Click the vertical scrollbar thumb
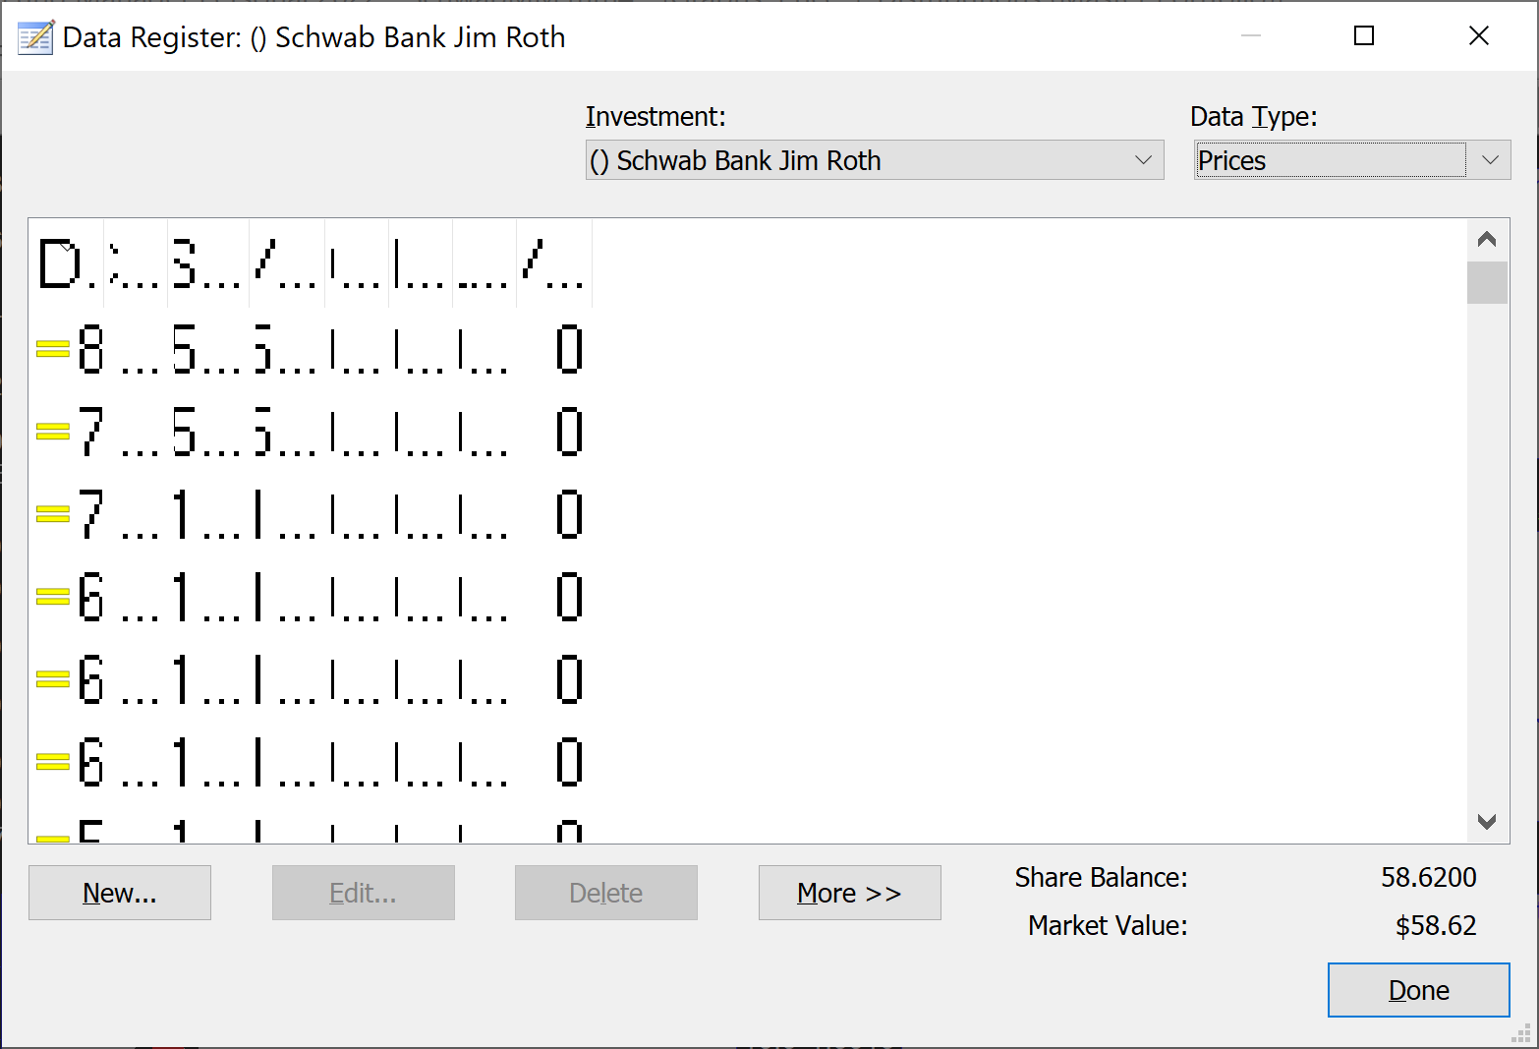 (x=1487, y=282)
